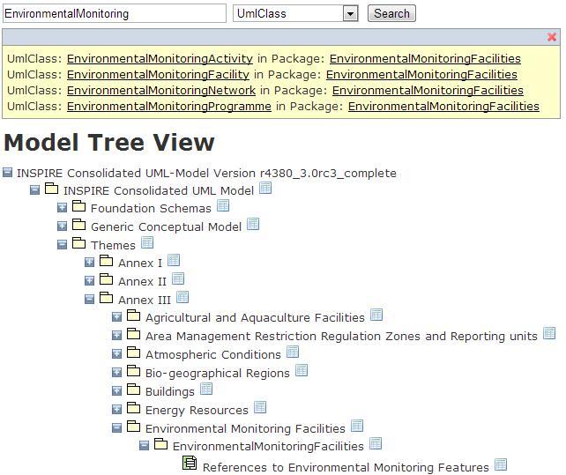Click details icon beside Generic Conceptual Model

pyautogui.click(x=253, y=225)
